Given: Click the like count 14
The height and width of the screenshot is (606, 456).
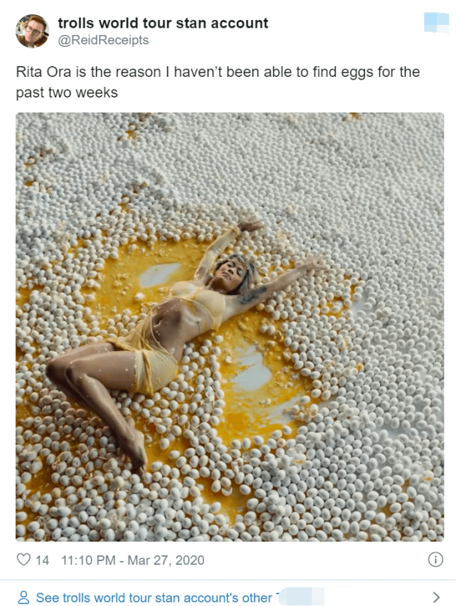Looking at the screenshot, I should coord(42,560).
